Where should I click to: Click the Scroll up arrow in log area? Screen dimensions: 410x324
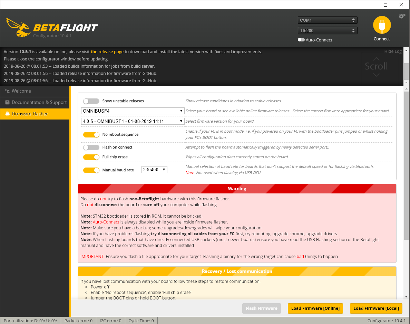coord(376,59)
